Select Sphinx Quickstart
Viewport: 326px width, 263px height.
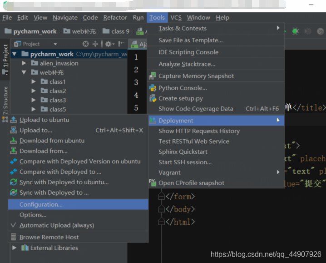coord(216,152)
